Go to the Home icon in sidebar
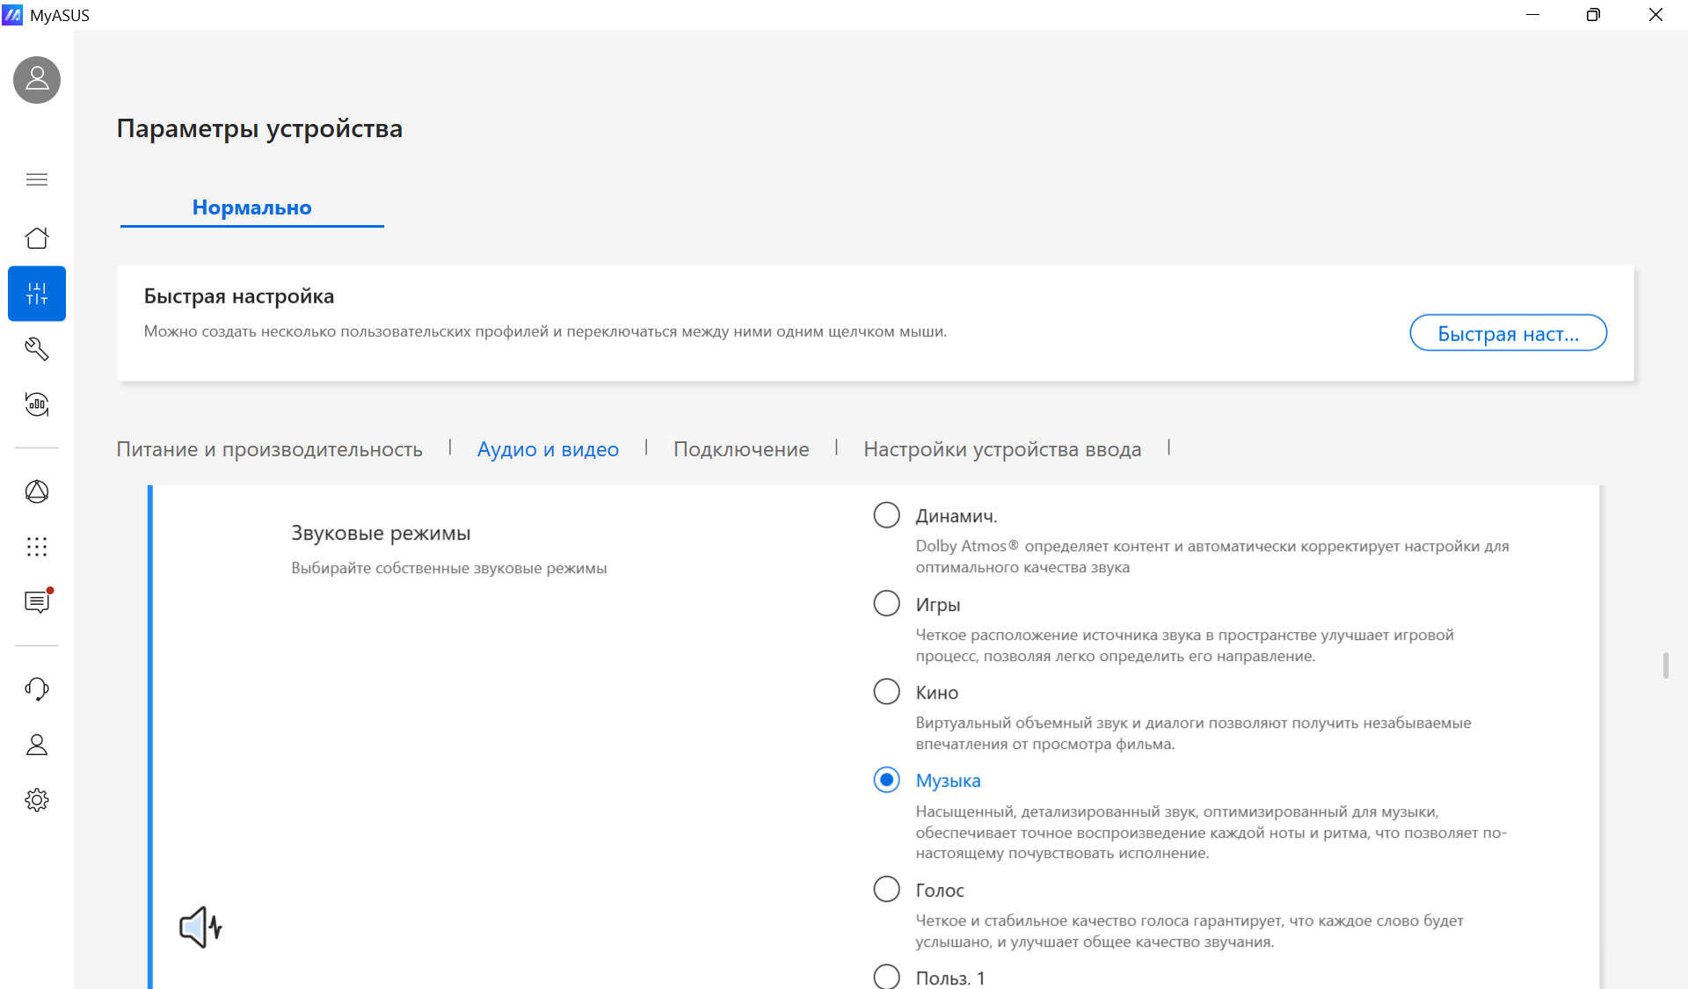 pos(37,238)
